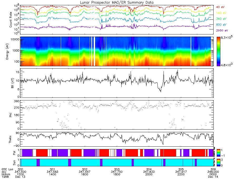Click the '360' tick on Phi axis
The width and height of the screenshot is (237, 184).
point(17,101)
